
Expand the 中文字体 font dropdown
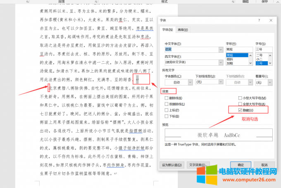point(221,50)
